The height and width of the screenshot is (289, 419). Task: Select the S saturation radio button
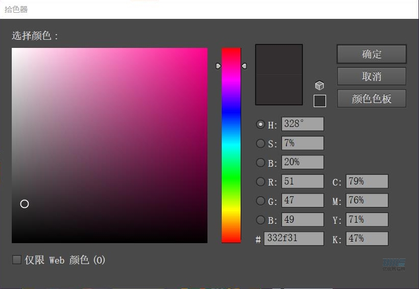click(261, 144)
